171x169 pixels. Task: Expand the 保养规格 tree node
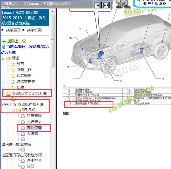pyautogui.click(x=8, y=76)
